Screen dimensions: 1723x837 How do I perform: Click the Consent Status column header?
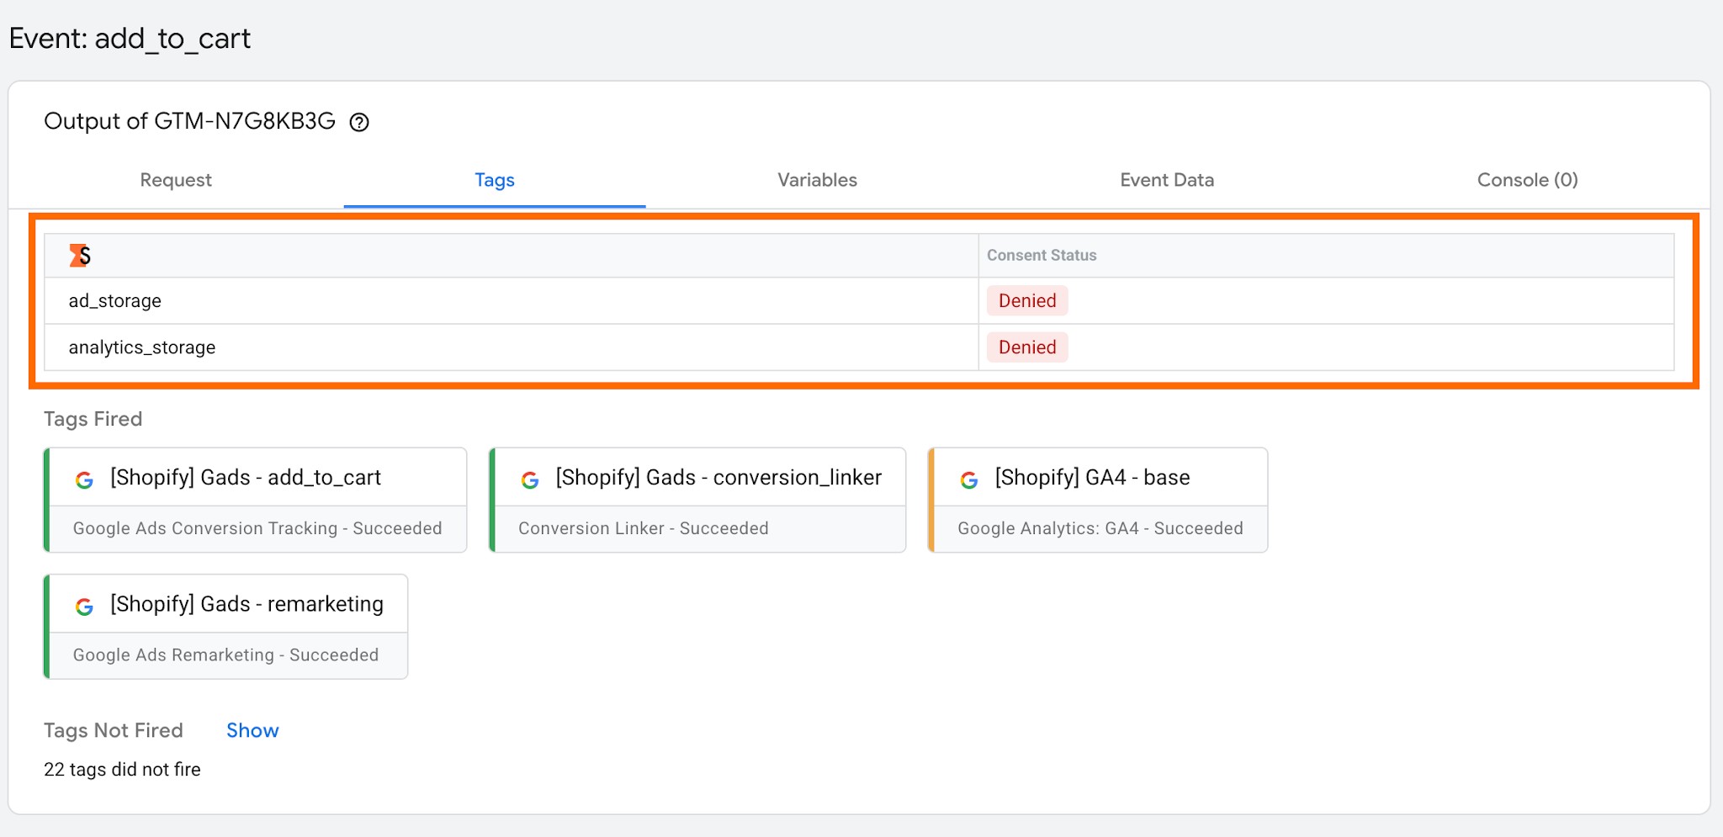pyautogui.click(x=1042, y=256)
